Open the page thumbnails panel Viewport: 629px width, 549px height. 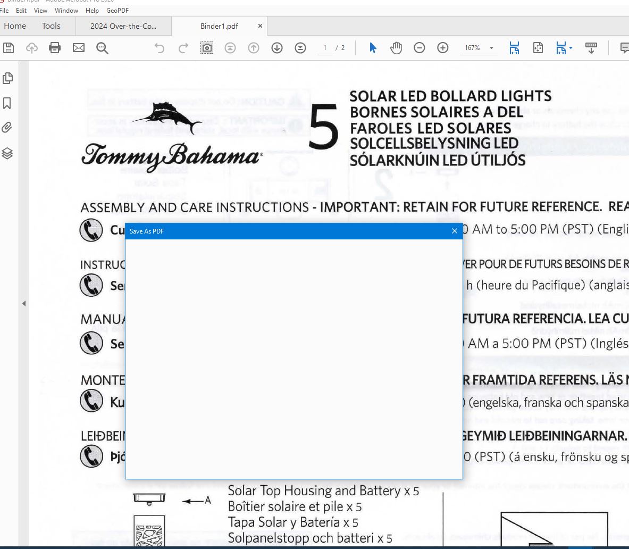coord(7,78)
